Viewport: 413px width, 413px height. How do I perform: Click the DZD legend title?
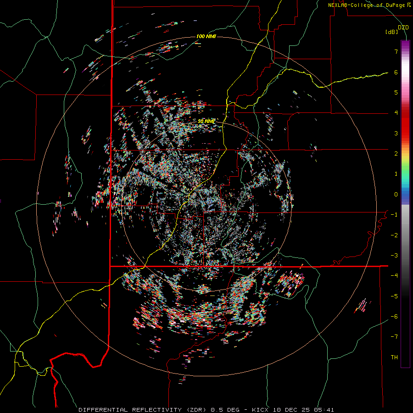(403, 28)
